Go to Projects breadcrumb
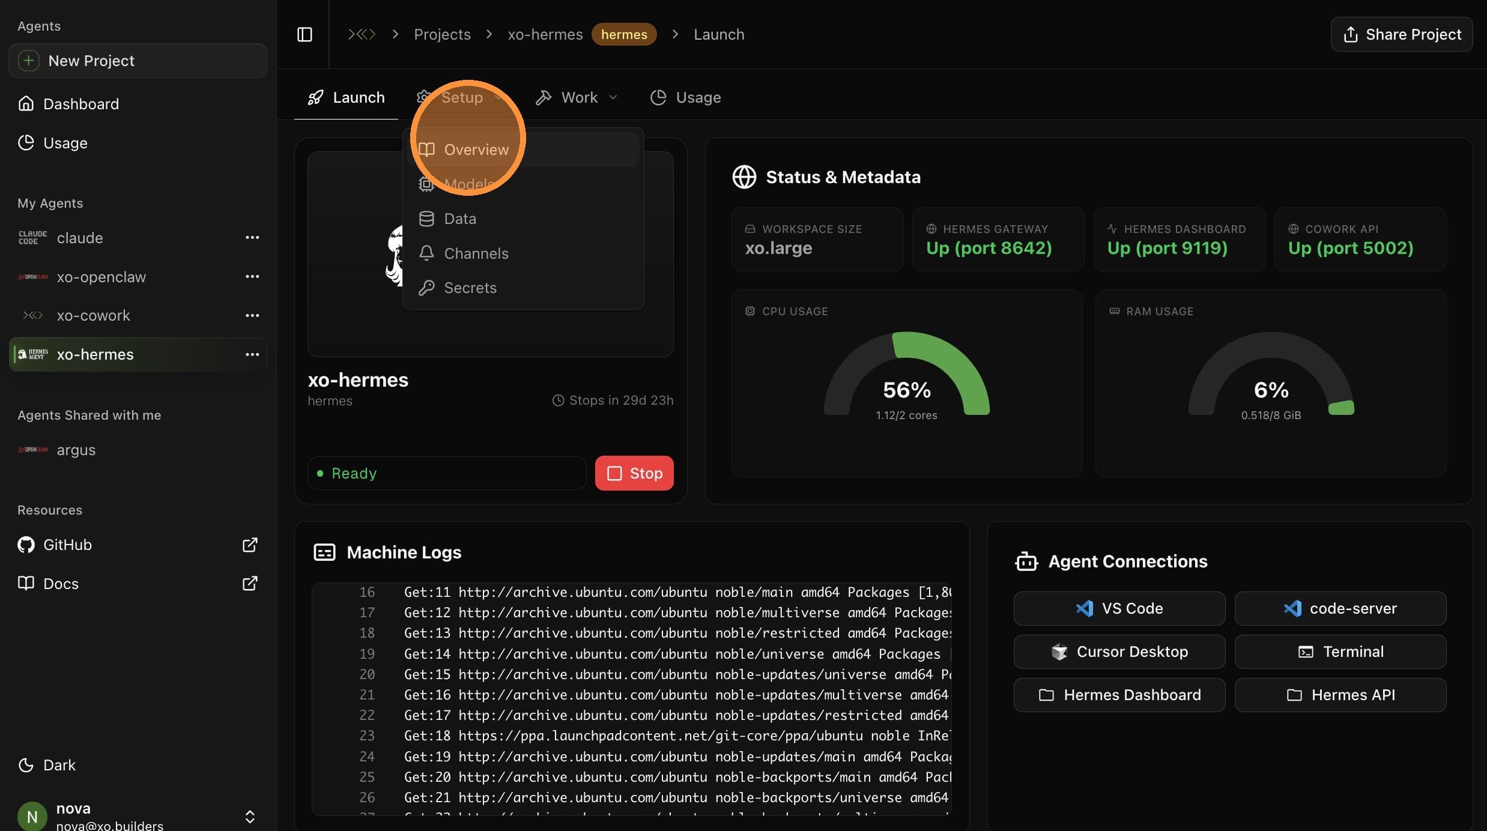 tap(442, 34)
